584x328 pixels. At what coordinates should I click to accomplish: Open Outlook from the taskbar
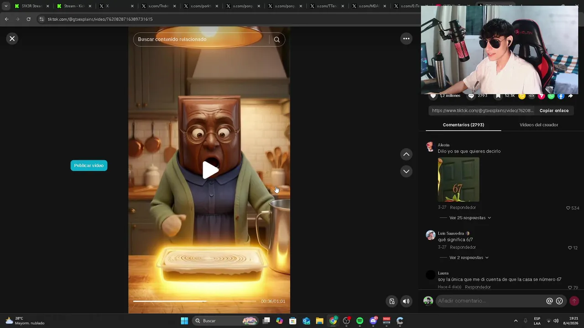(x=306, y=321)
